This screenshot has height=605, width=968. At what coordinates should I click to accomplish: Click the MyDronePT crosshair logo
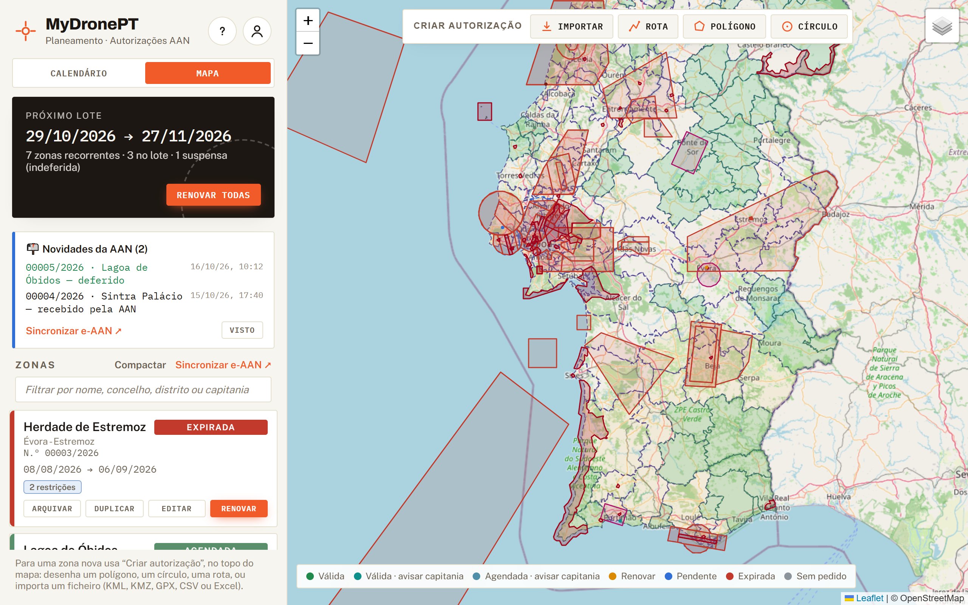[26, 31]
